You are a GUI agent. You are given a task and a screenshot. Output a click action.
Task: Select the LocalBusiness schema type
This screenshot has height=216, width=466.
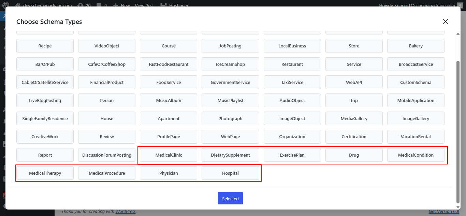pos(292,46)
